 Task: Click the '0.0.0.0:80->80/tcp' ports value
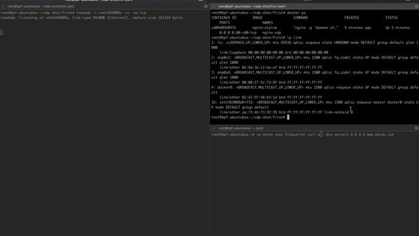click(x=238, y=33)
